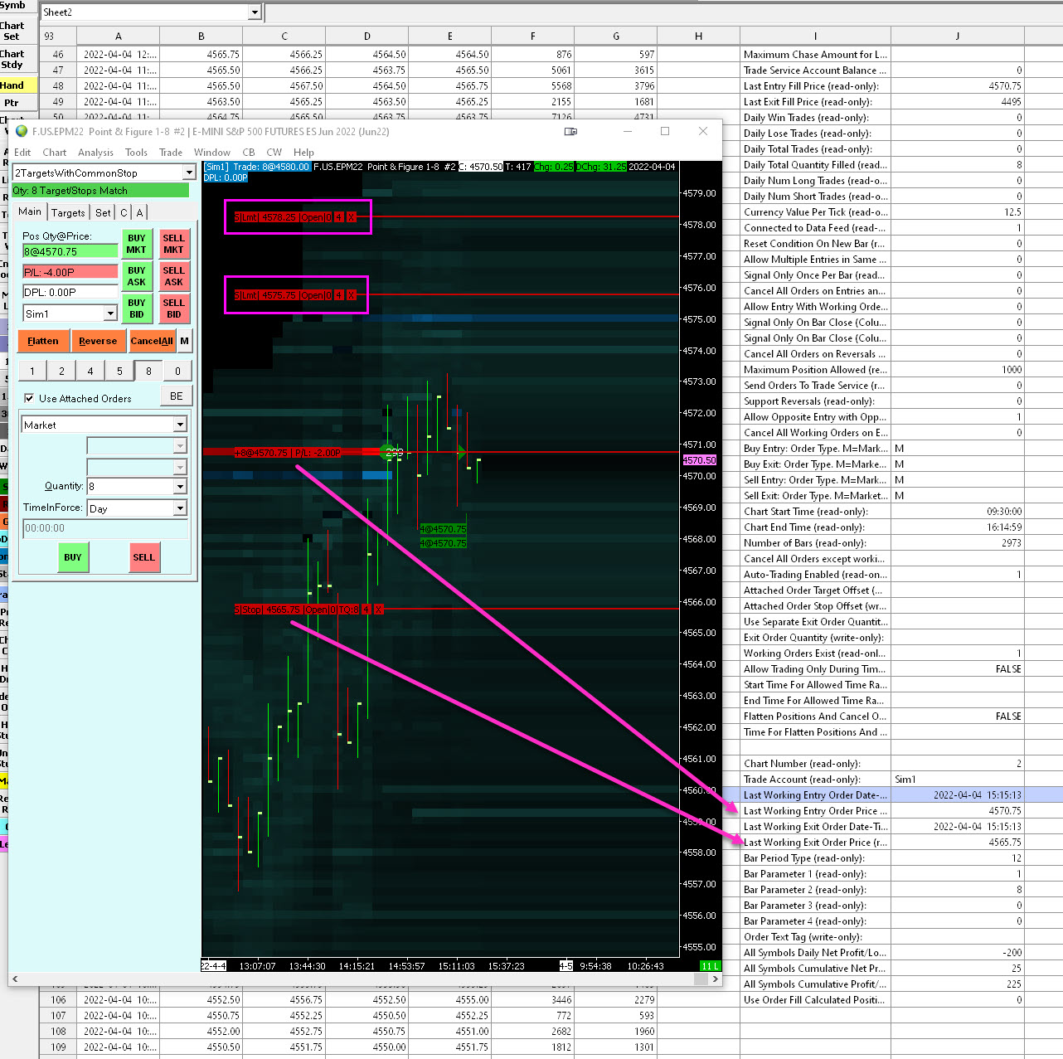This screenshot has height=1059, width=1063.
Task: Open the CB menu
Action: pyautogui.click(x=249, y=153)
